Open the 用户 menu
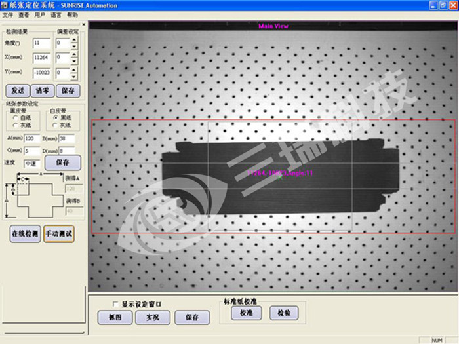Screen dimensions: 459x344 (40, 15)
